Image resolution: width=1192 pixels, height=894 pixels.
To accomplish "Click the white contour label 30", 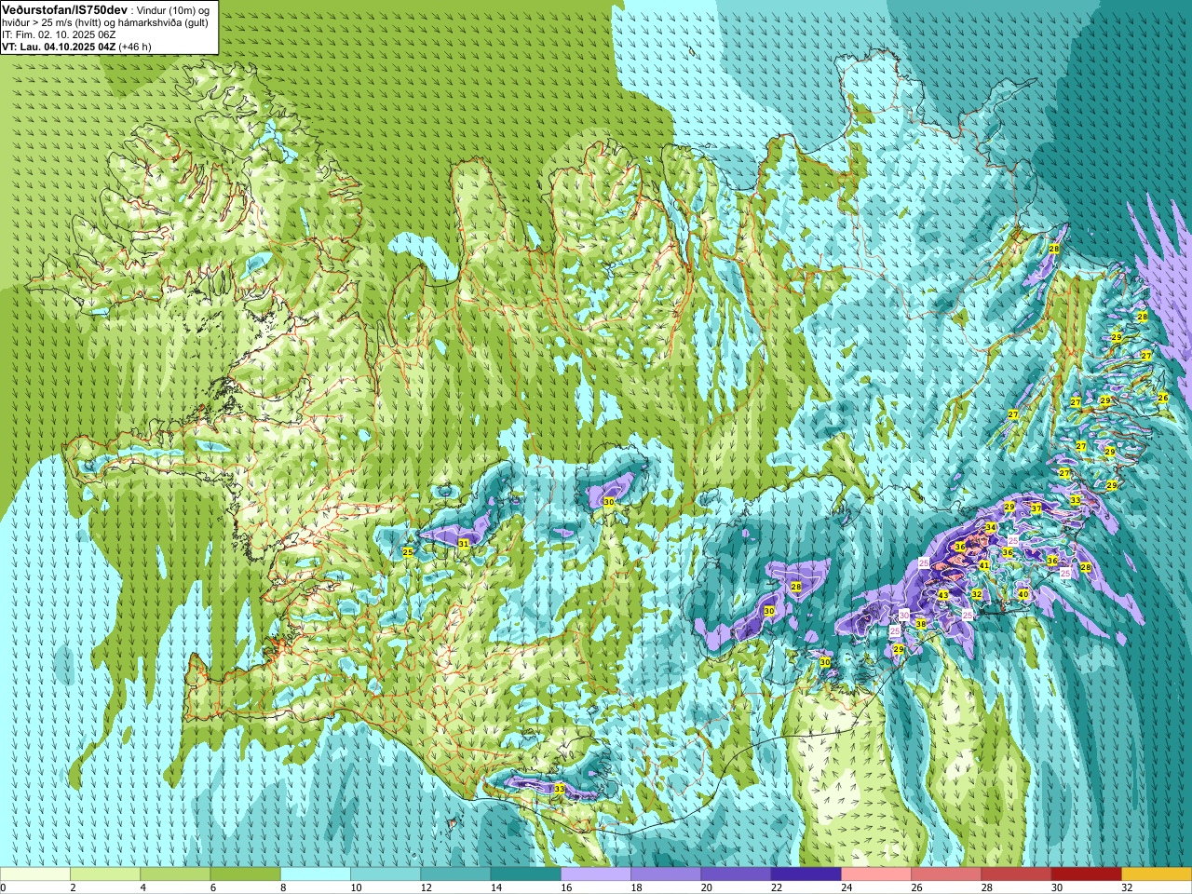I will [x=903, y=615].
